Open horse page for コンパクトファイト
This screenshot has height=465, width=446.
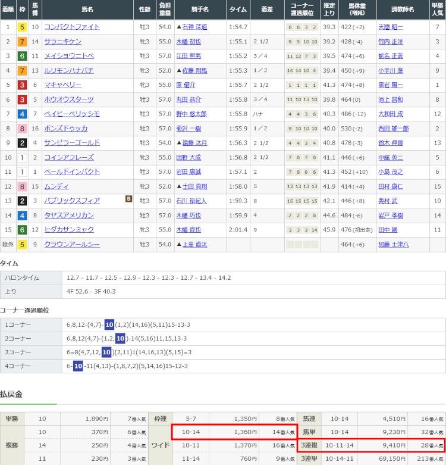[x=72, y=27]
